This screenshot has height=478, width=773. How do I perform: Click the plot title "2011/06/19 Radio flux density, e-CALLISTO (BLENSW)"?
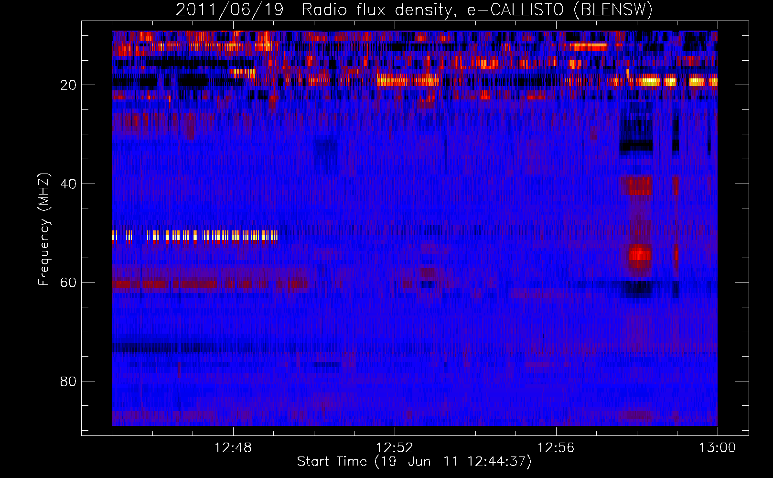pos(414,10)
